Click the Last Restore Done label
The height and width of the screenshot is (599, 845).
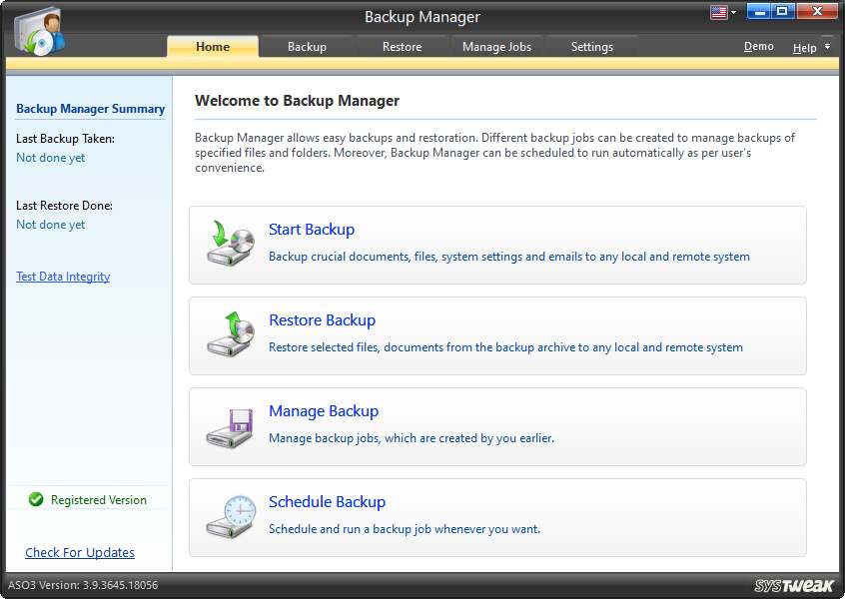click(x=64, y=206)
